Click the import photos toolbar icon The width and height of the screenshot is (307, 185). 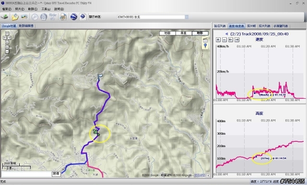(24, 17)
